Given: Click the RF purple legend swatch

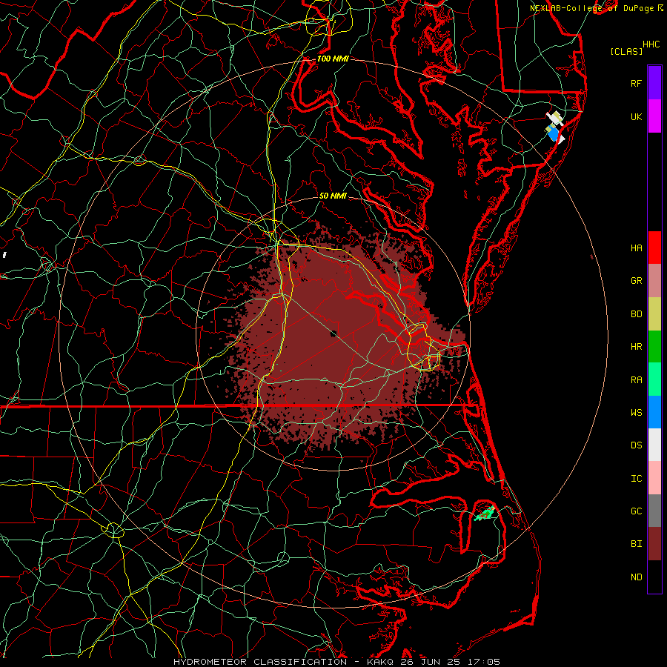Looking at the screenshot, I should [x=654, y=83].
